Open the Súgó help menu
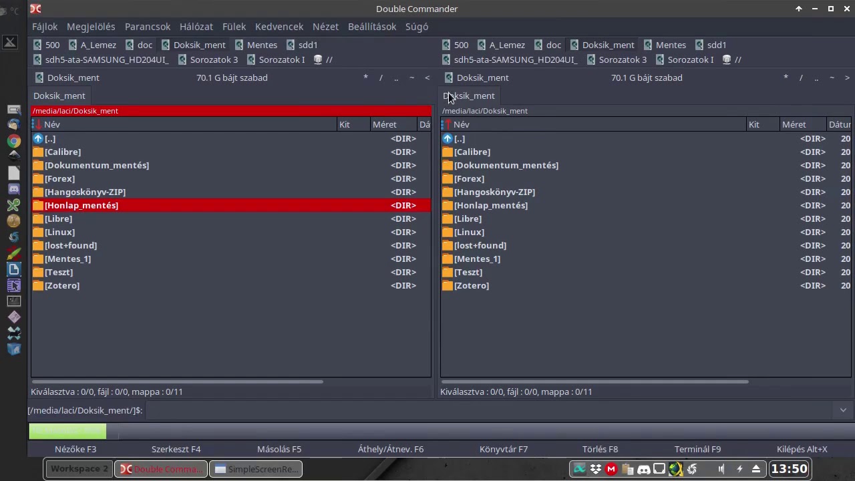 [x=417, y=27]
